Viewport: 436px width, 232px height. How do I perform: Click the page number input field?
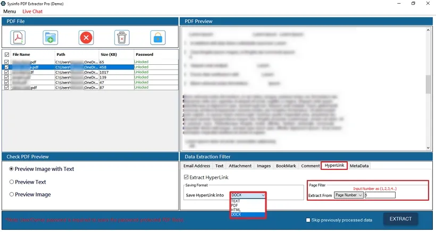(380, 195)
